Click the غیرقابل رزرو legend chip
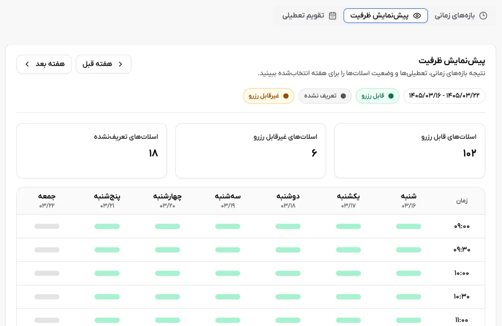502x326 pixels. click(x=268, y=96)
